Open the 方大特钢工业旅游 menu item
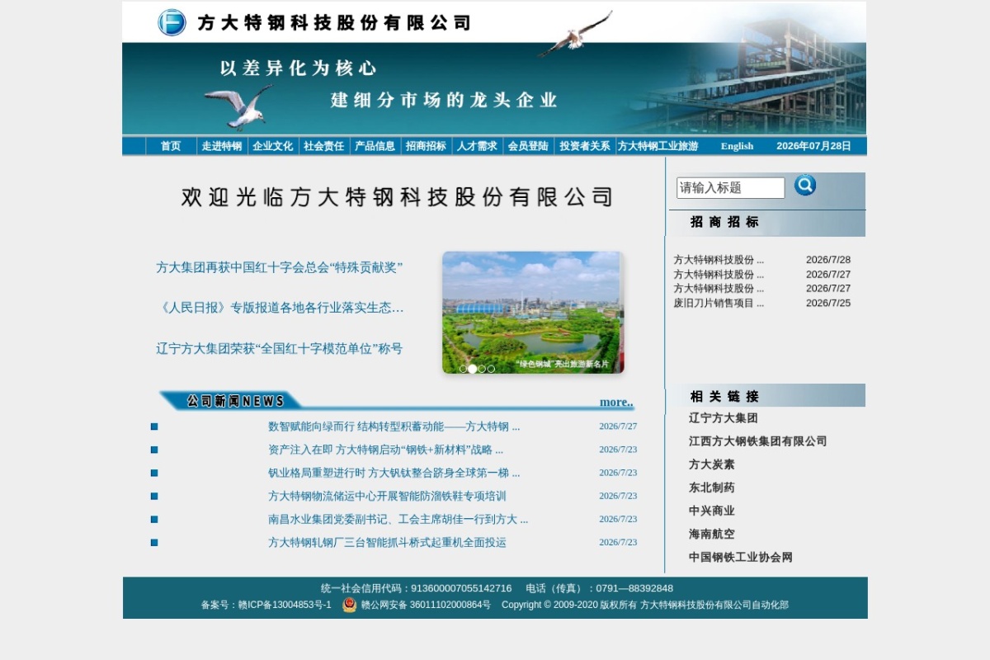The image size is (990, 660). (658, 146)
